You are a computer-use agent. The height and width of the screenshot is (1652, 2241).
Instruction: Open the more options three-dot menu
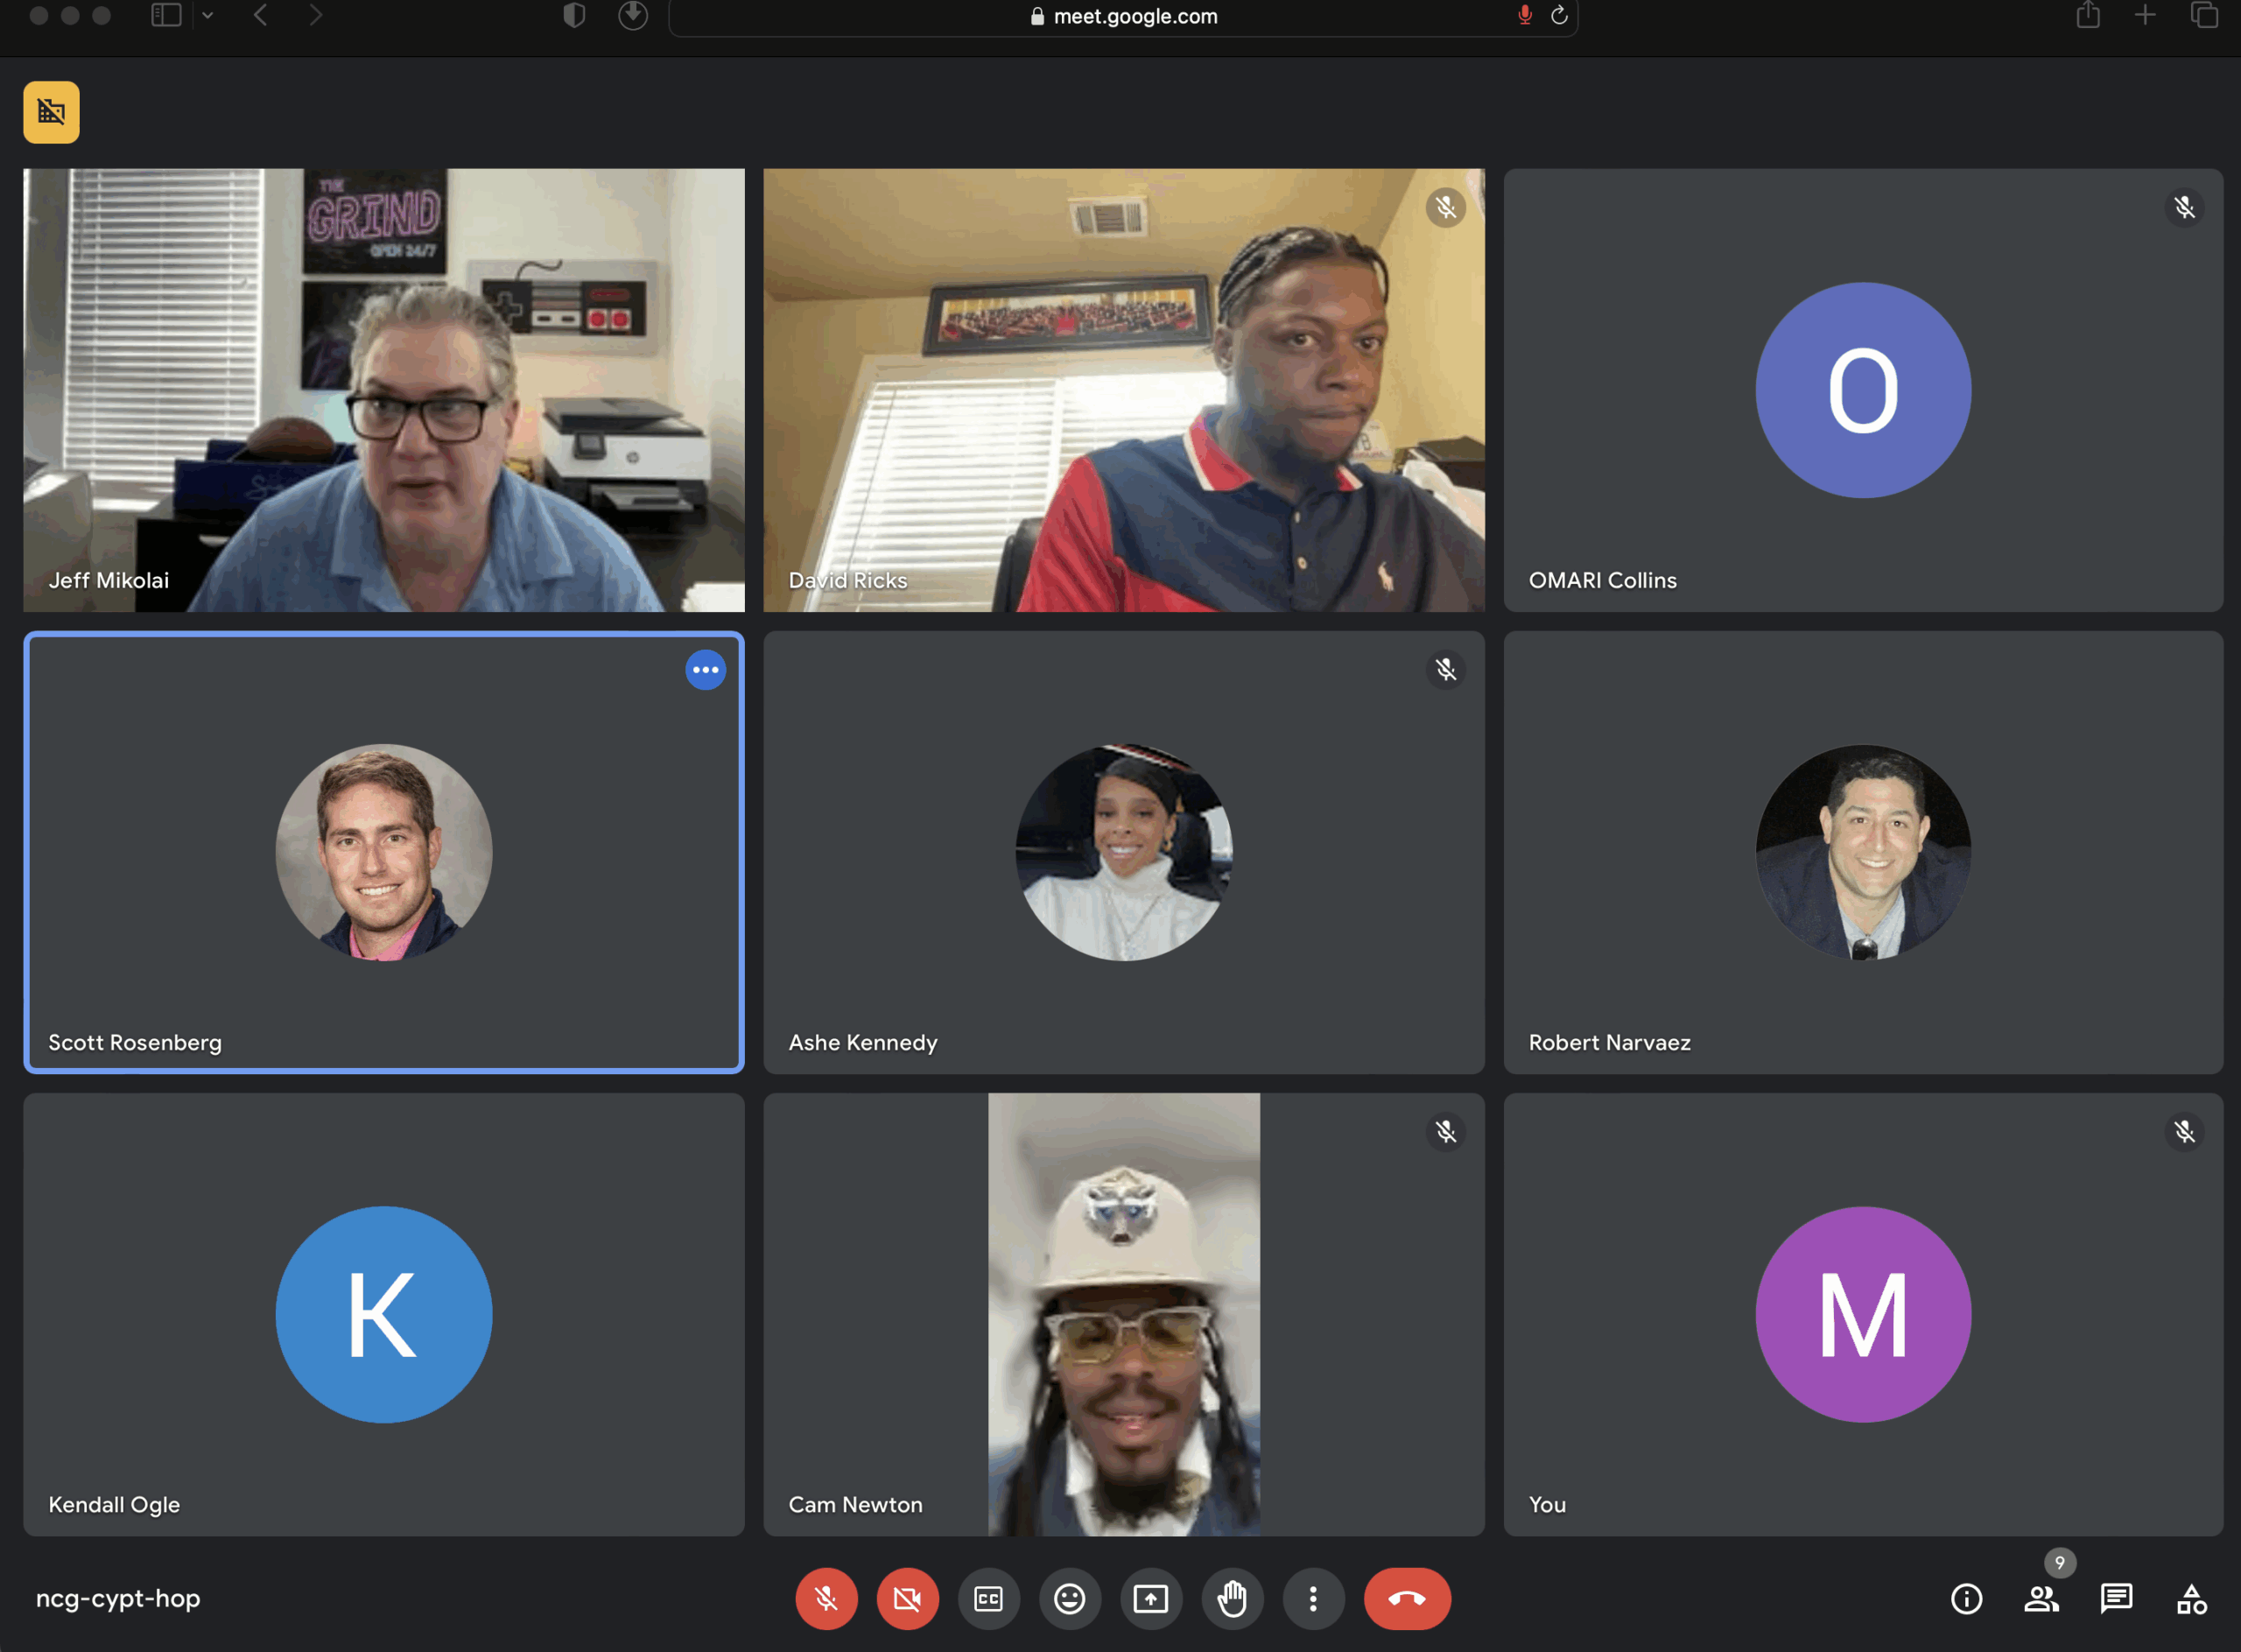point(1313,1598)
